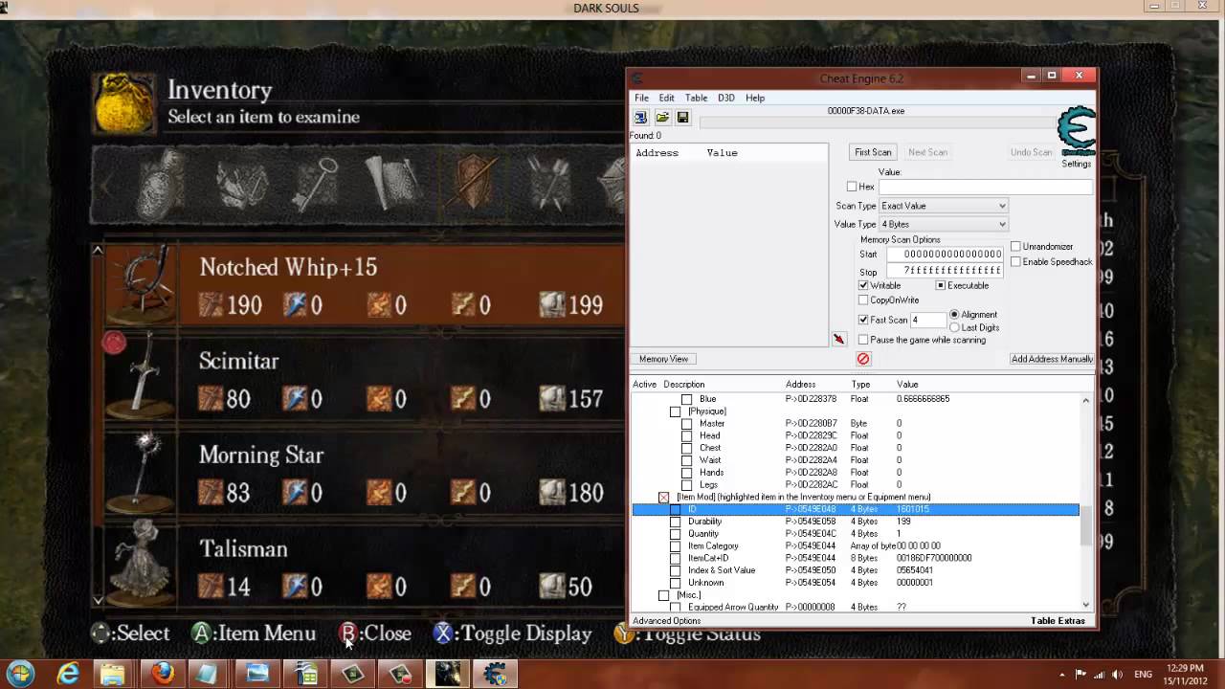Open the Scan Type dropdown
1225x689 pixels.
click(943, 206)
